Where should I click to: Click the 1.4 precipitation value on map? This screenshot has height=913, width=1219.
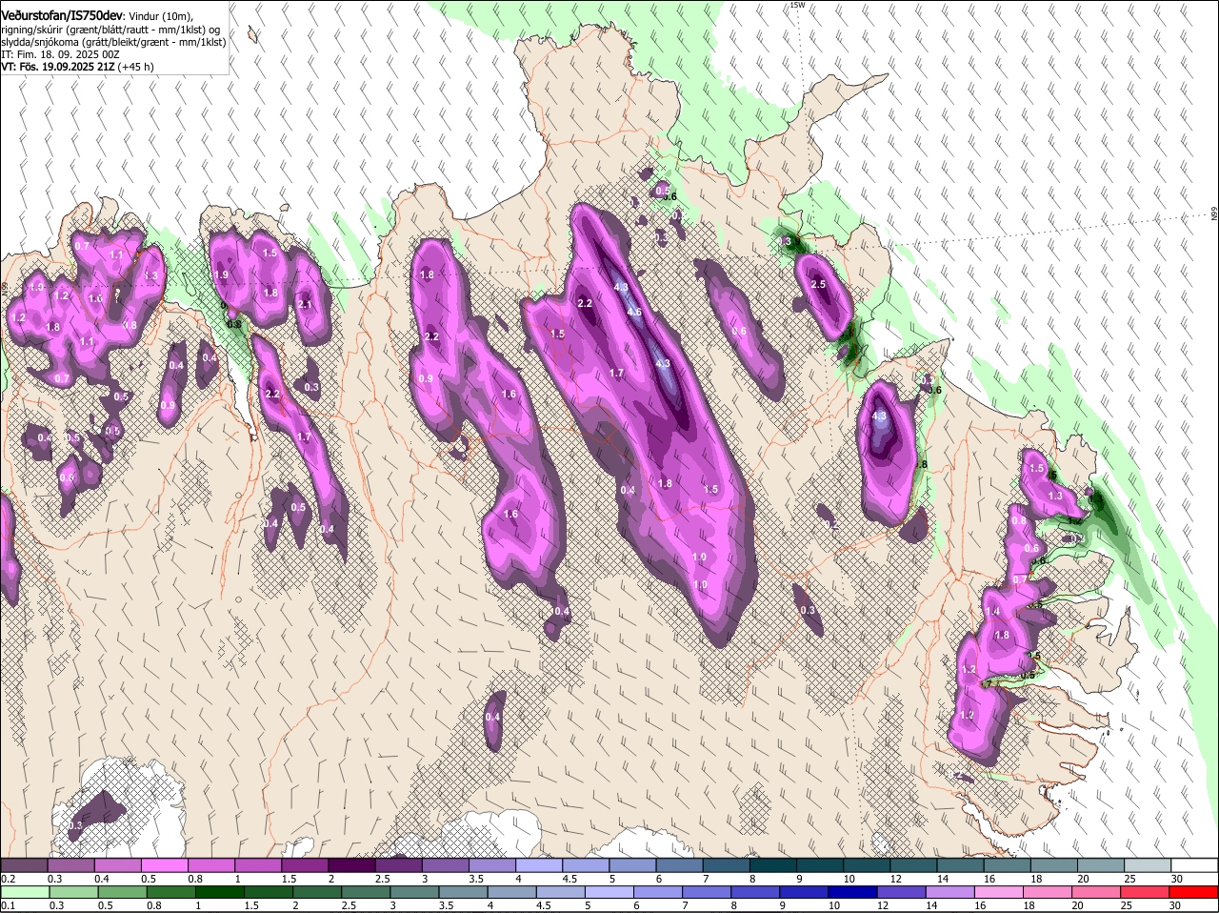click(992, 611)
